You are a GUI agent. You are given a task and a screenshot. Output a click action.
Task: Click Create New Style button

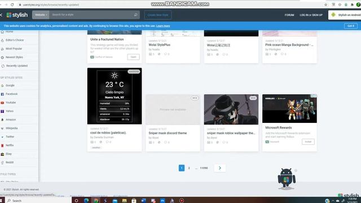[158, 15]
